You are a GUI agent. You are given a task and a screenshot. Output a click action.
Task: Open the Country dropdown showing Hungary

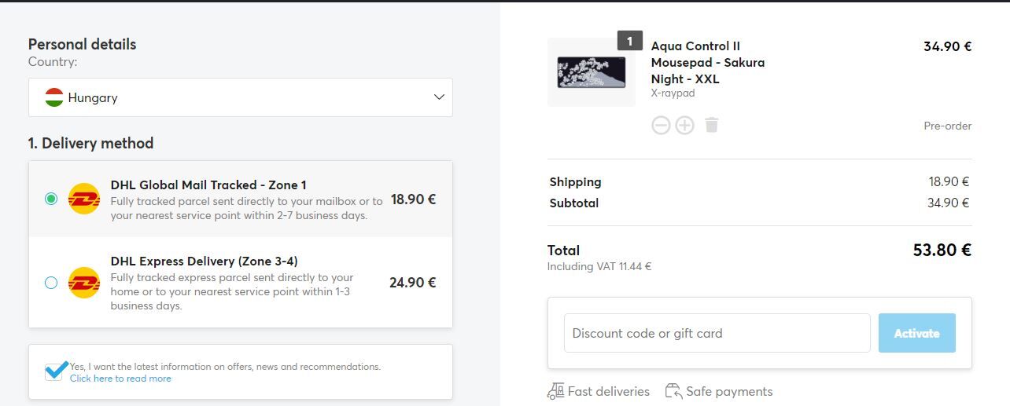pos(241,97)
